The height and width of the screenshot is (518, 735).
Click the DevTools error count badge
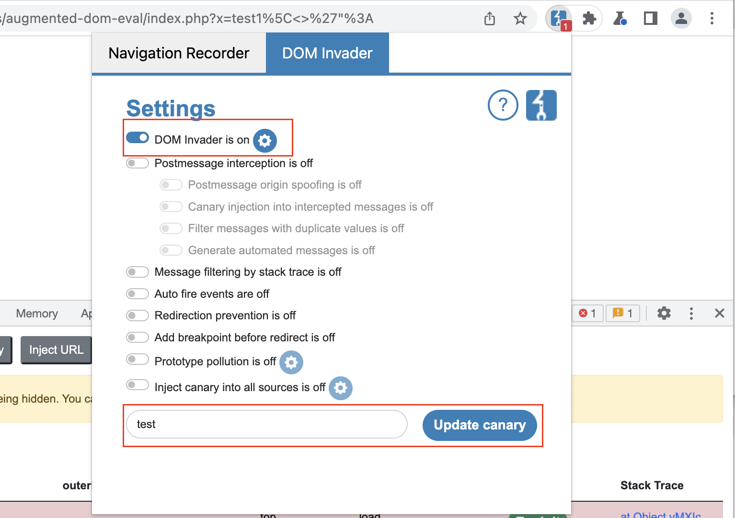(587, 313)
